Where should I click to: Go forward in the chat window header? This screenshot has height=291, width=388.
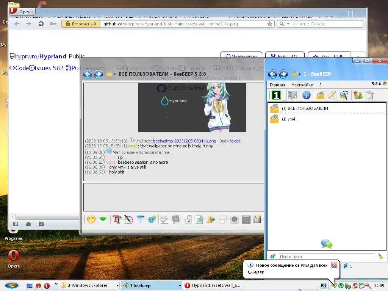[98, 74]
